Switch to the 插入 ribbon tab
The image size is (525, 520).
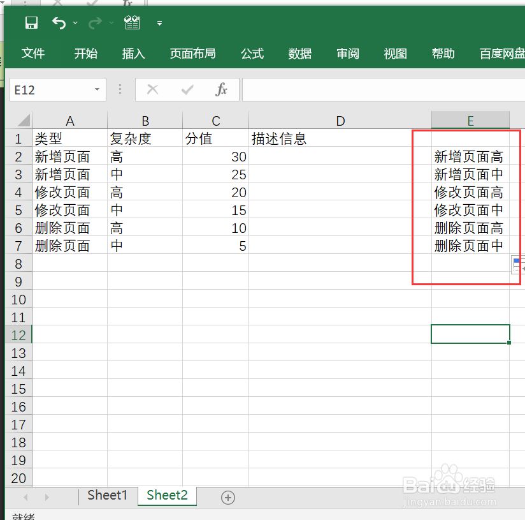(133, 54)
